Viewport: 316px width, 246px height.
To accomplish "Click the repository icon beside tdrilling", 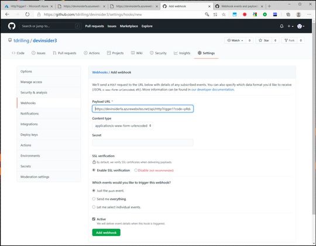I will [10, 40].
